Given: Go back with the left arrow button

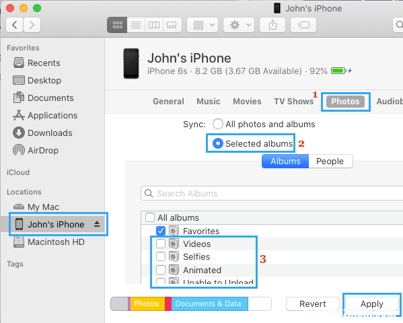Looking at the screenshot, I should click(14, 25).
